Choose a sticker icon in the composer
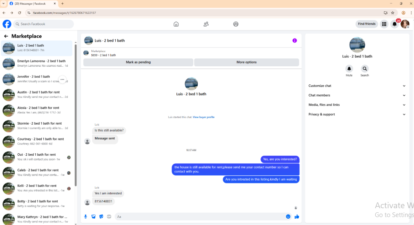 pos(101,217)
